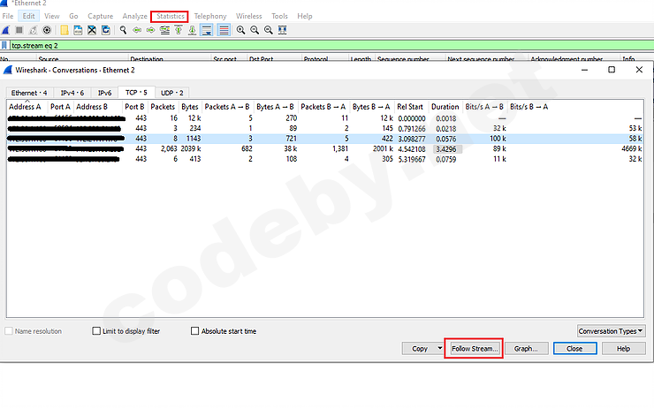Check the Absolute start time option
654x408 pixels.
click(195, 331)
